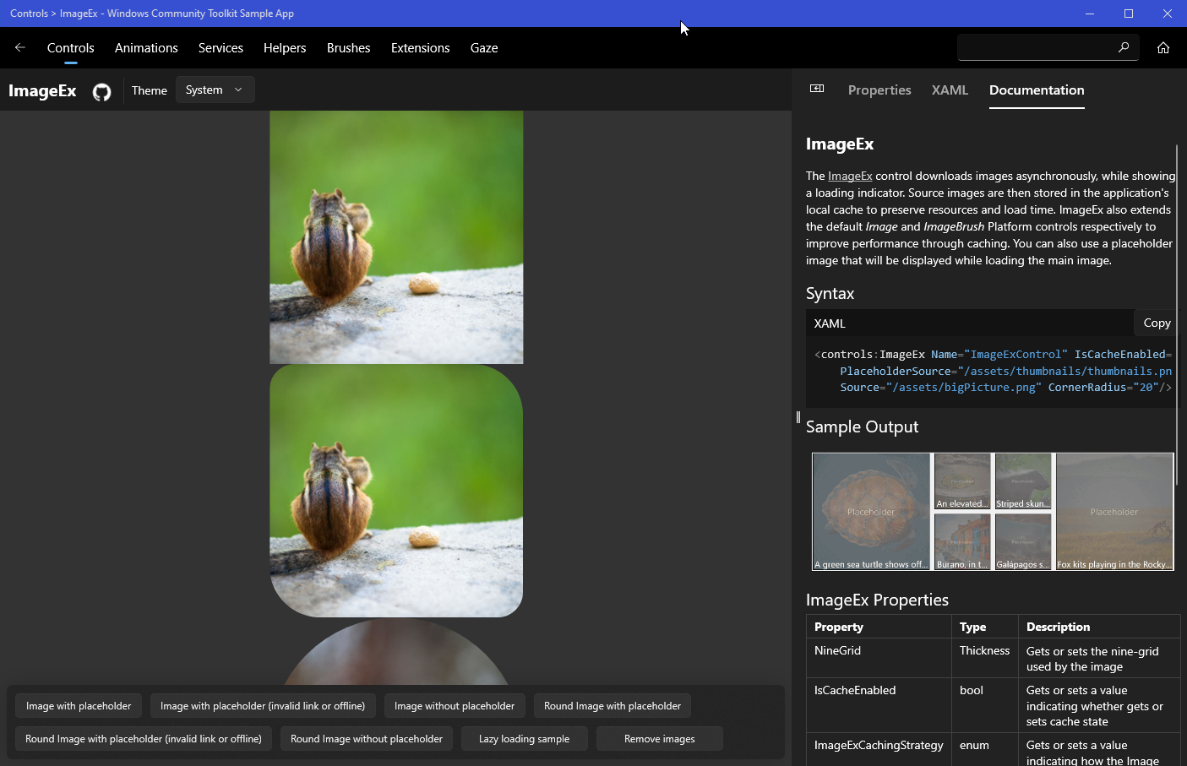Click the XAML code block label

click(830, 323)
